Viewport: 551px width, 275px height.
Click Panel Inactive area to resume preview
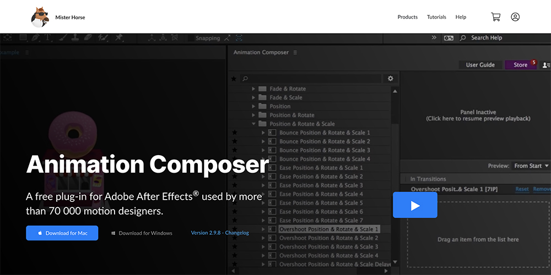478,116
